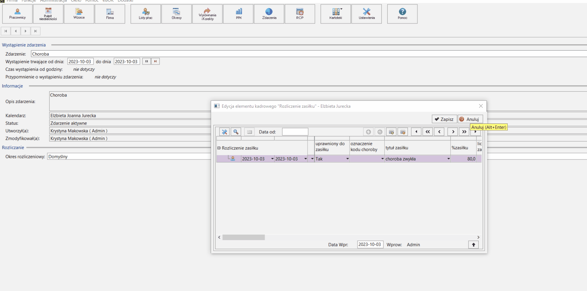This screenshot has width=587, height=291.
Task: Click the double-left-chevron button in the dialog
Action: tap(428, 132)
